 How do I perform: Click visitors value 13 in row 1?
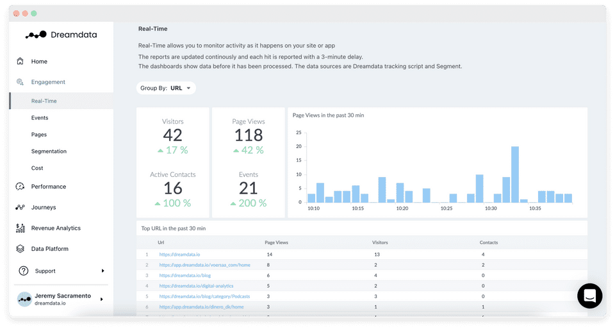click(377, 255)
